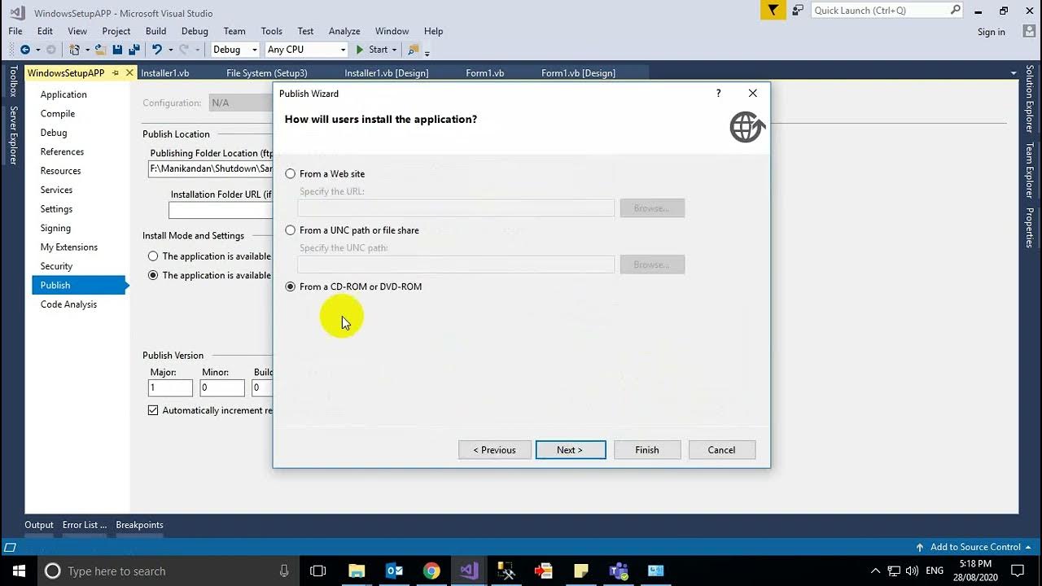Click the Navigate Backward toolbar icon
The width and height of the screenshot is (1042, 586).
[25, 50]
